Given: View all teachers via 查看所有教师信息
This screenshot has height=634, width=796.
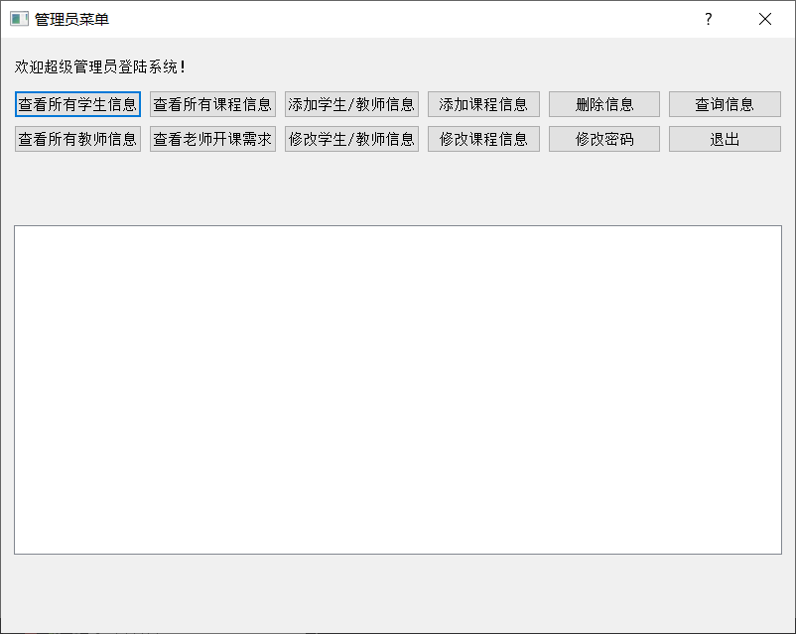Looking at the screenshot, I should pos(77,139).
